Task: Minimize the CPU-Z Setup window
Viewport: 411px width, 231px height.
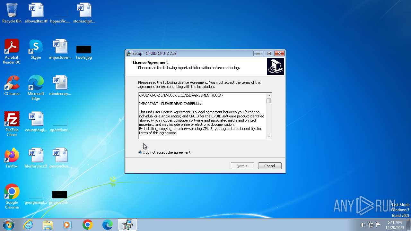Action: coord(258,54)
